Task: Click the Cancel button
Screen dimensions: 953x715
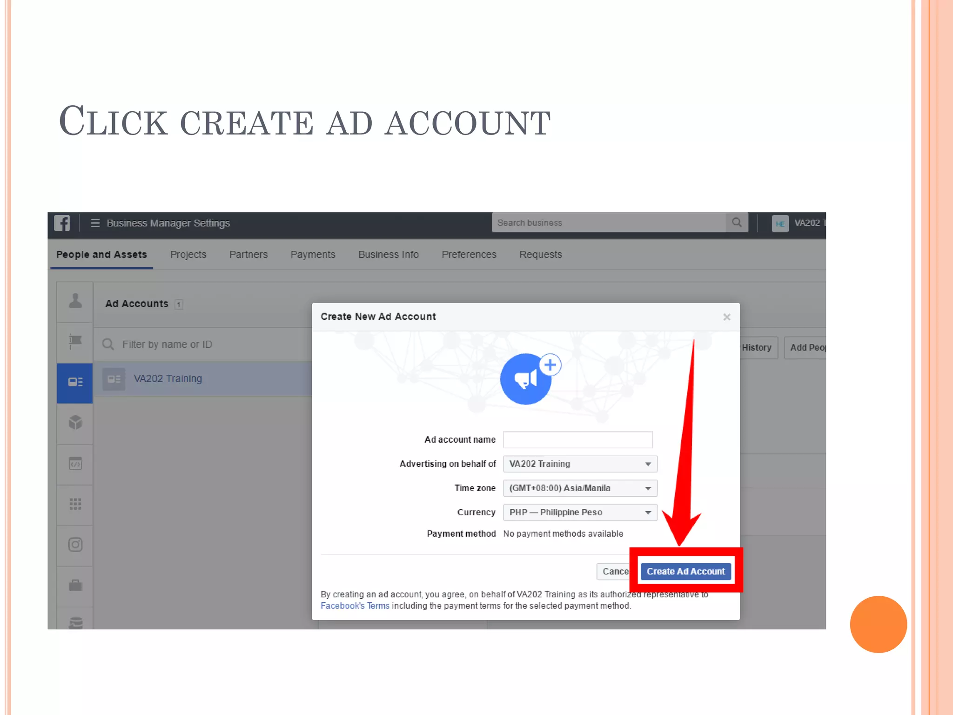Action: tap(614, 572)
